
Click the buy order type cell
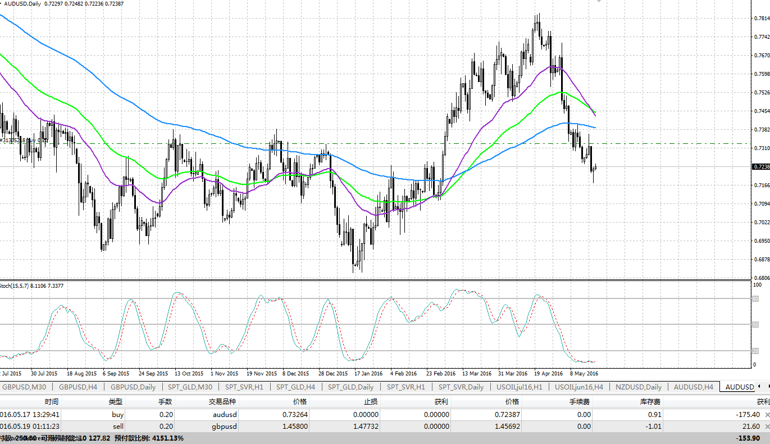[118, 415]
